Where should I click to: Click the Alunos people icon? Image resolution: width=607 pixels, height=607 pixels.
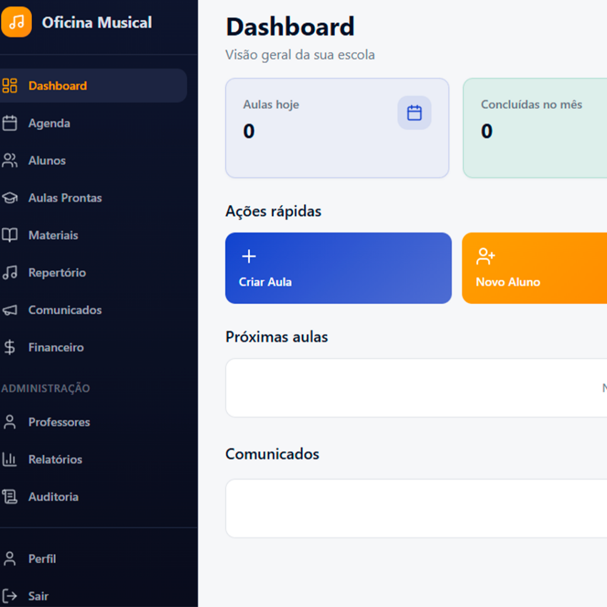[x=9, y=161]
